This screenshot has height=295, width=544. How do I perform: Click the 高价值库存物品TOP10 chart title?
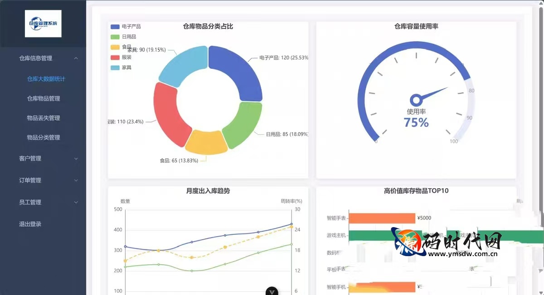click(x=416, y=191)
